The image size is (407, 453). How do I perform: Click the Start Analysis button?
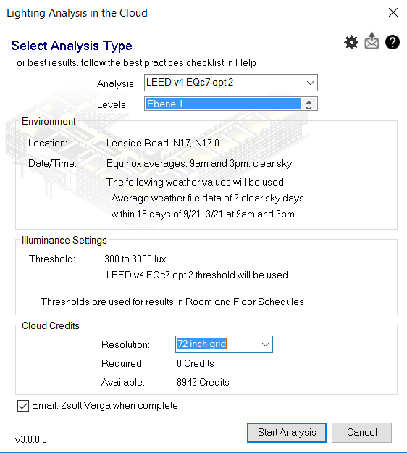(287, 433)
